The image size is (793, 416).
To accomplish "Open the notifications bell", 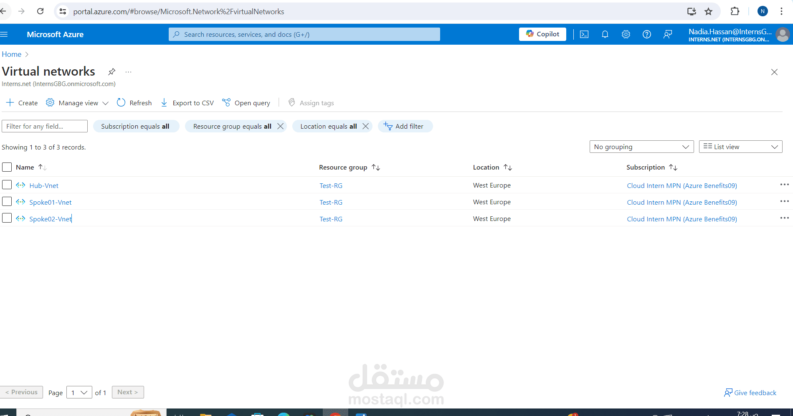I will click(x=605, y=34).
